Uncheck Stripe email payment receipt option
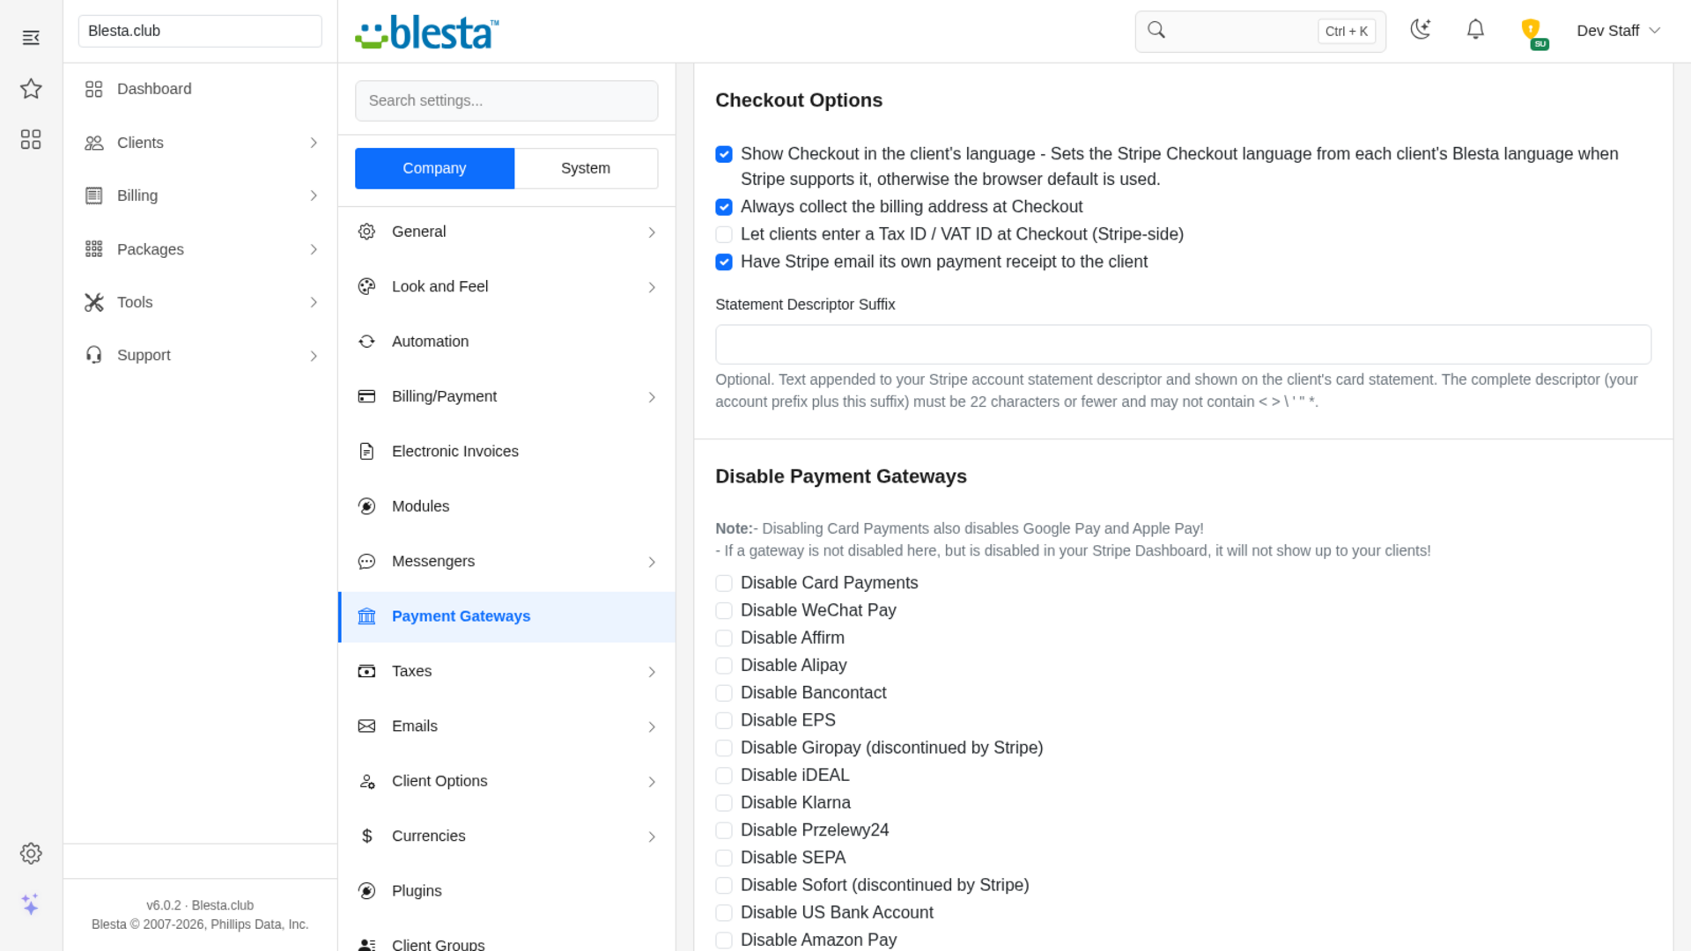The width and height of the screenshot is (1691, 951). (724, 262)
